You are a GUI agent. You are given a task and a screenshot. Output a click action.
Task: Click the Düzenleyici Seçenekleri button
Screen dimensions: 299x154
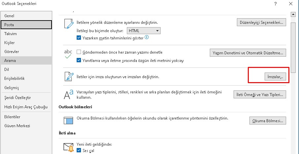[x=261, y=23]
